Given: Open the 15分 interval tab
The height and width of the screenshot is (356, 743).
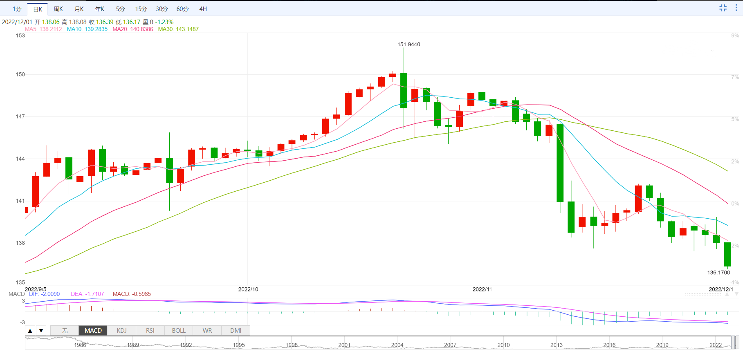Looking at the screenshot, I should click(x=141, y=9).
